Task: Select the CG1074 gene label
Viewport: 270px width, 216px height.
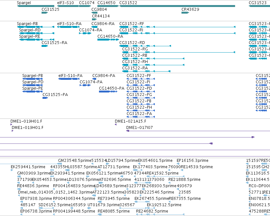Action: point(87,3)
